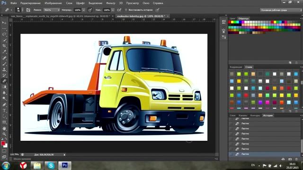This screenshot has height=170, width=303.
Task: Click the opacity percentage input field
Action: [78, 10]
